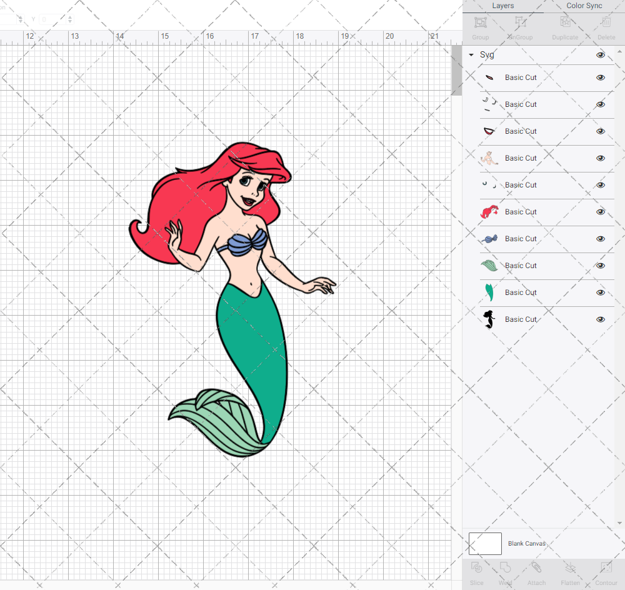Click the Slice tool
Image resolution: width=625 pixels, height=590 pixels.
(x=476, y=574)
